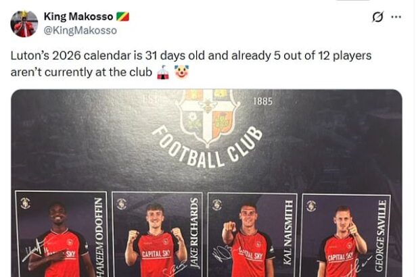This screenshot has width=416, height=277.
Task: Click the Congo flag emoji beside the name
Action: click(122, 16)
